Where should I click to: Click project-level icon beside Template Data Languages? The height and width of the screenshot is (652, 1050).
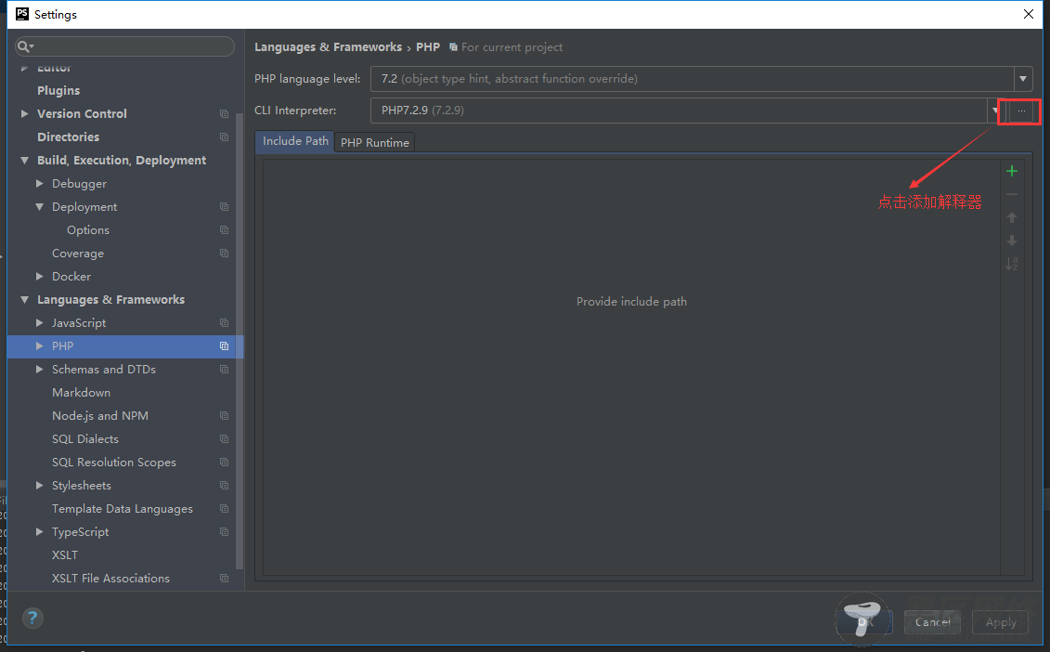pos(225,509)
